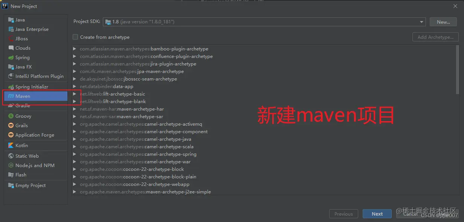Click the Previous button

(x=343, y=214)
